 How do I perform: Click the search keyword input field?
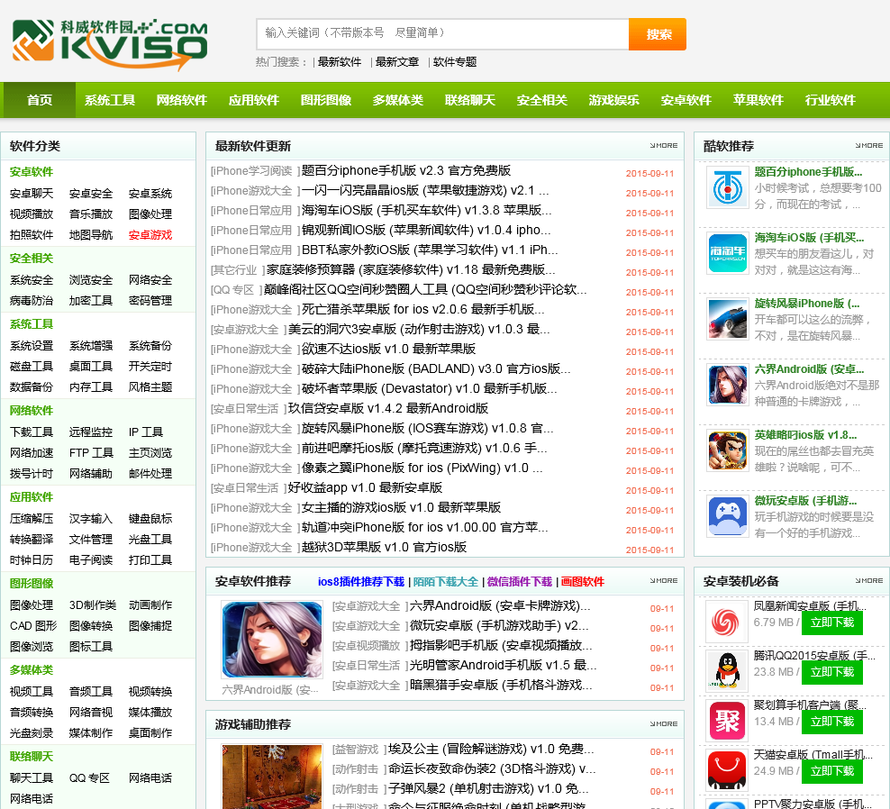pos(442,34)
